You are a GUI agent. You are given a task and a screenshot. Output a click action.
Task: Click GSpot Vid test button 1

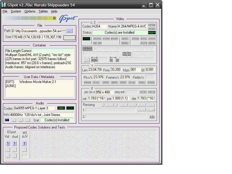pos(8,143)
